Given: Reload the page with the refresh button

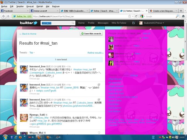Looking at the screenshot, I should (136, 16).
